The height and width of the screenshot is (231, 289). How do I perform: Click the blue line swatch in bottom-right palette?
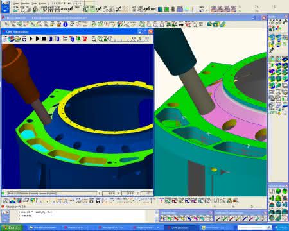pos(244,218)
